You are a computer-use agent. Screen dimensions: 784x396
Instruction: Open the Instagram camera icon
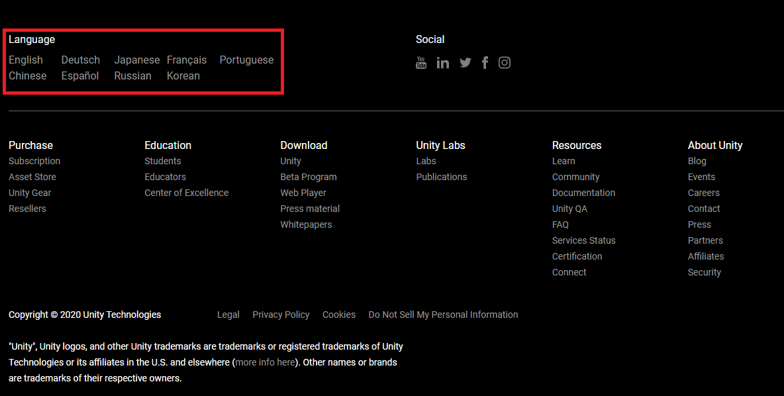pos(505,62)
